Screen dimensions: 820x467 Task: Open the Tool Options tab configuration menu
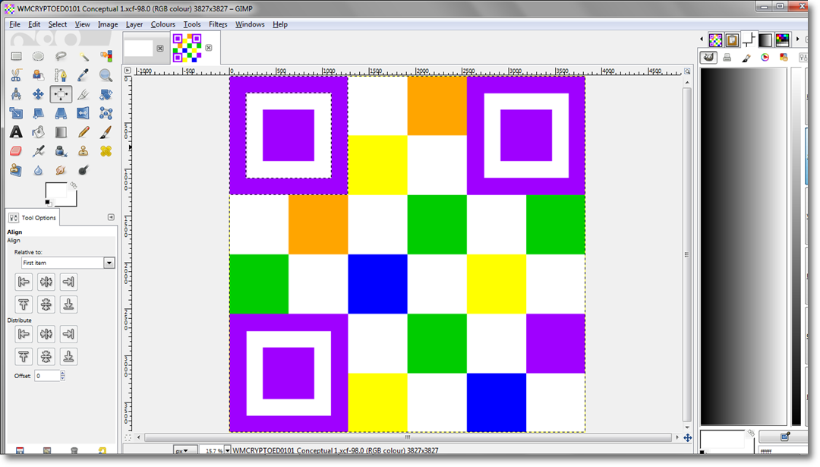(x=111, y=217)
